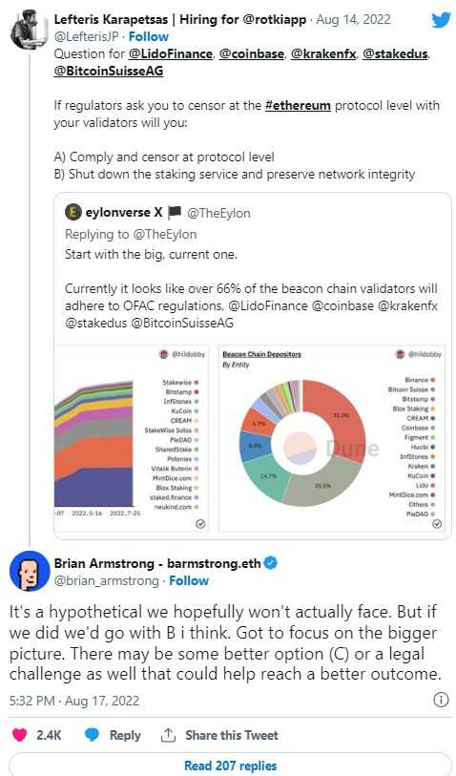Click the share upload arrow icon

pyautogui.click(x=168, y=735)
